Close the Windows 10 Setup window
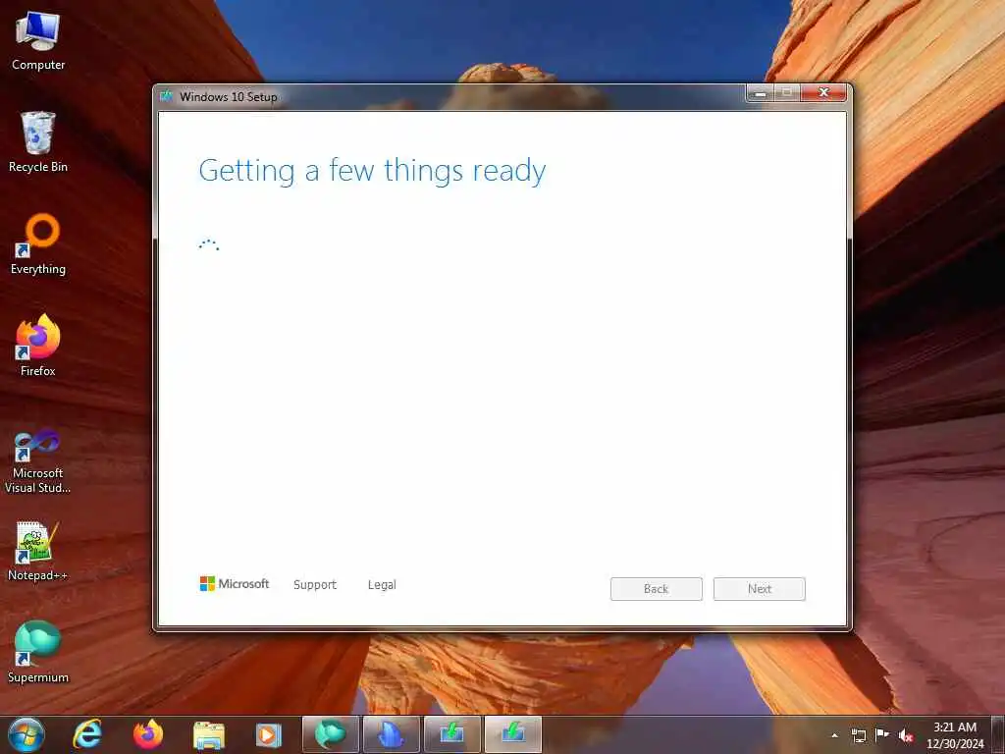This screenshot has width=1005, height=754. [x=823, y=93]
